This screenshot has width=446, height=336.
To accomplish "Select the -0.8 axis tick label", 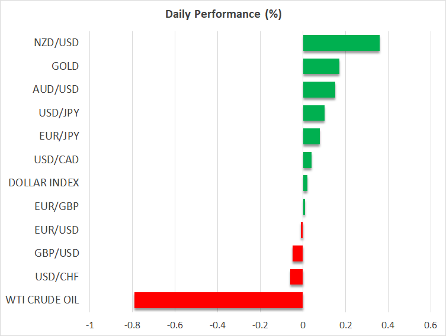I will point(132,325).
